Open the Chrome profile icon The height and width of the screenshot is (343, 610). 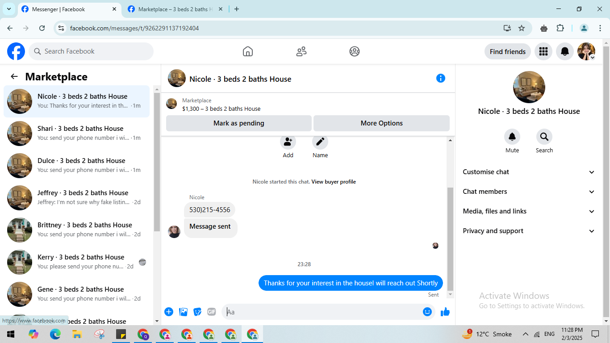point(584,28)
